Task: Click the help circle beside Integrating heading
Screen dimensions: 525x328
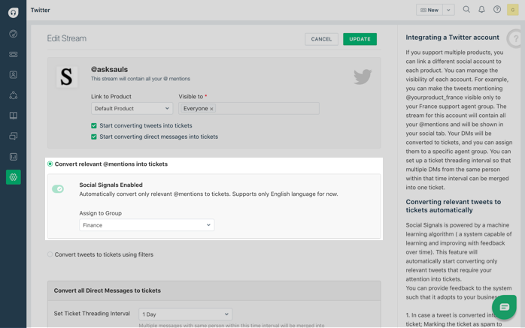Action: tap(515, 39)
